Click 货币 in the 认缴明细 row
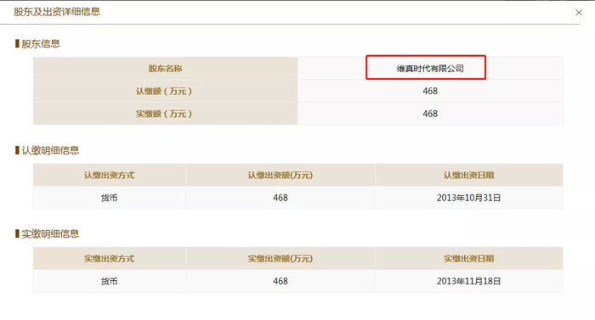595x320 pixels. (x=109, y=198)
